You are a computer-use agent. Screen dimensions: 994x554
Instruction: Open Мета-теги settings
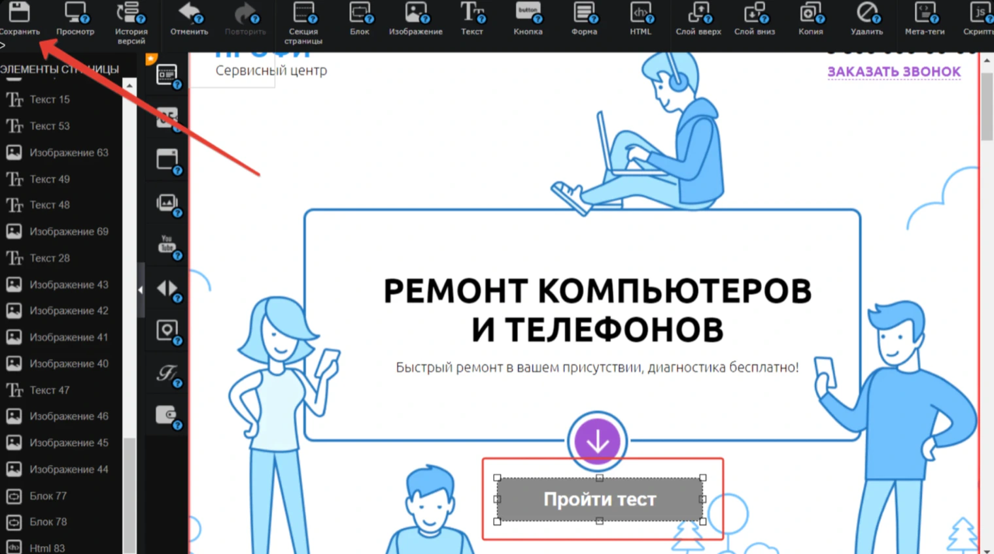[925, 20]
